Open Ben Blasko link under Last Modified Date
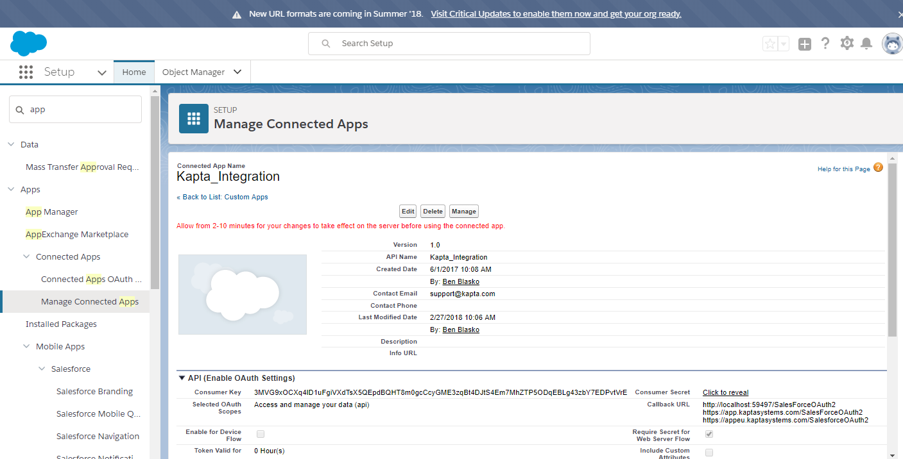Screen dimensions: 903x459 (461, 330)
